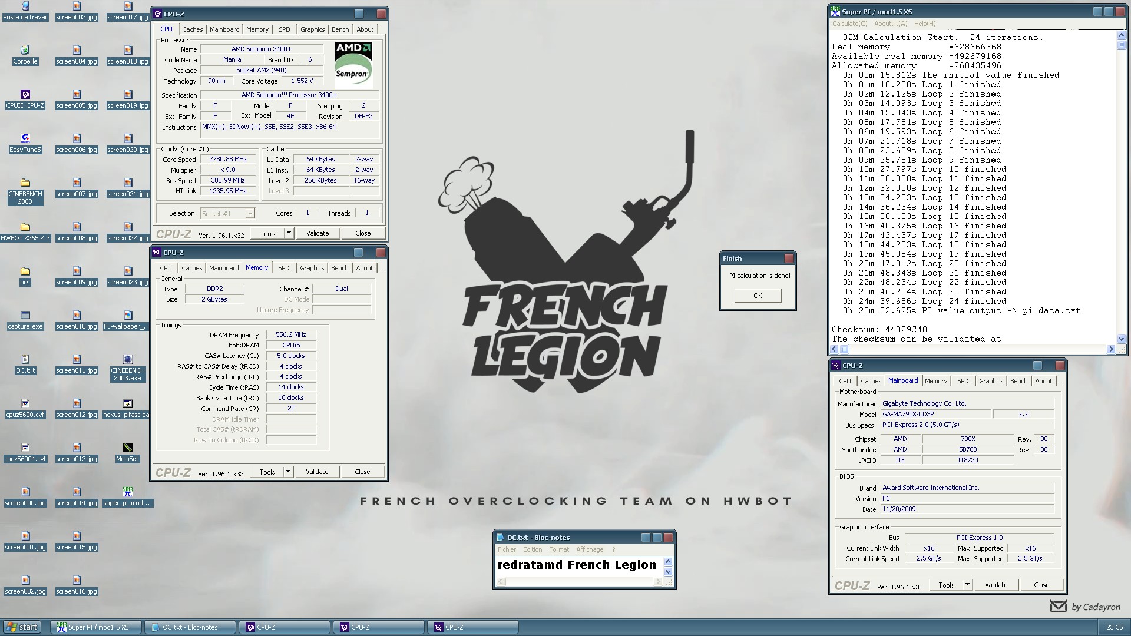Click Tools button in CPU-Z Mainboard window

point(946,585)
